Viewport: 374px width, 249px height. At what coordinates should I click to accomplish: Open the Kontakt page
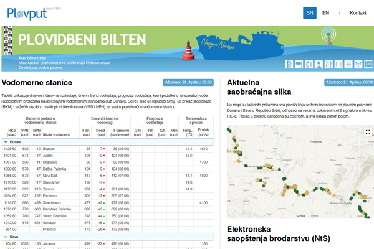coord(358,12)
